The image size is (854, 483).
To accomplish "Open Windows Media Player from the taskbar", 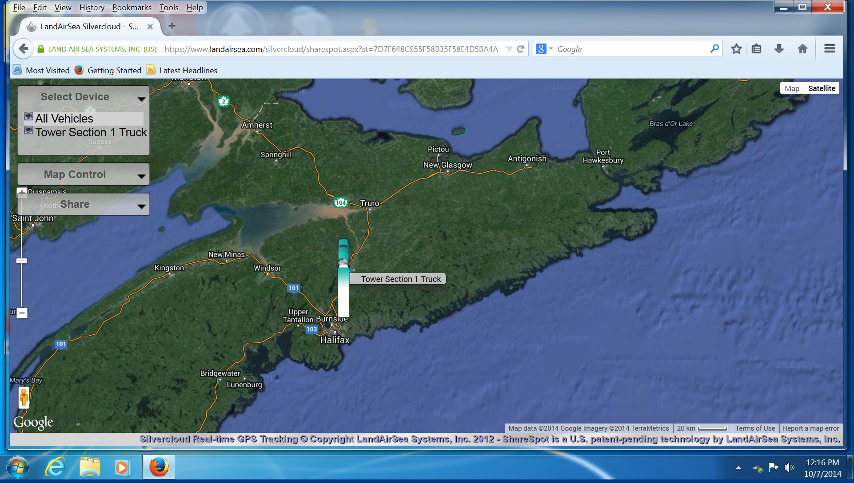I will (x=122, y=467).
